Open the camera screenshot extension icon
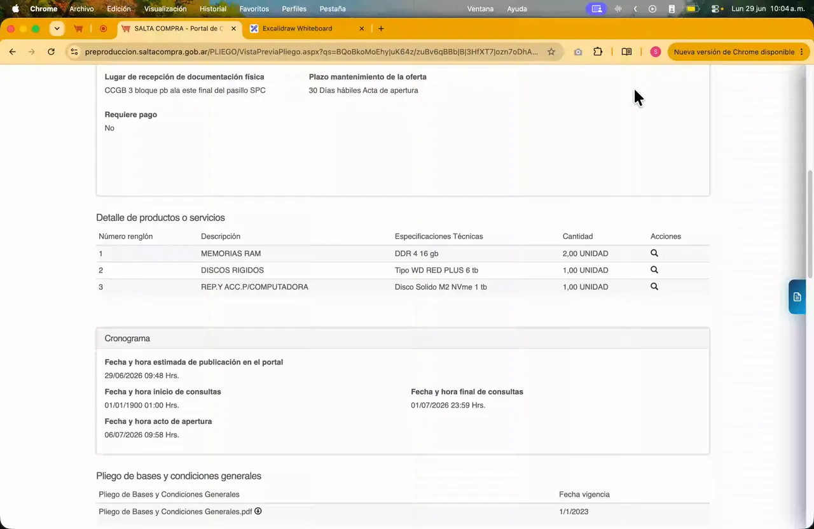The width and height of the screenshot is (814, 529). [x=577, y=52]
